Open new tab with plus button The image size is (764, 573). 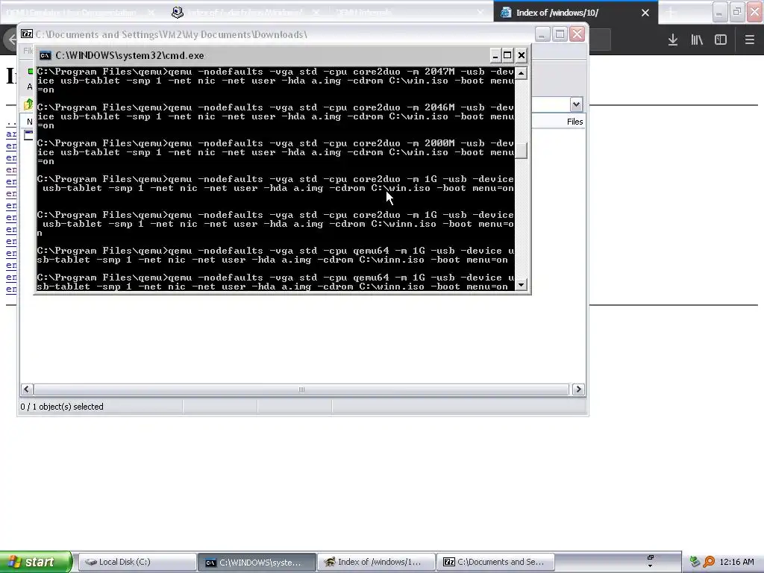(x=671, y=13)
